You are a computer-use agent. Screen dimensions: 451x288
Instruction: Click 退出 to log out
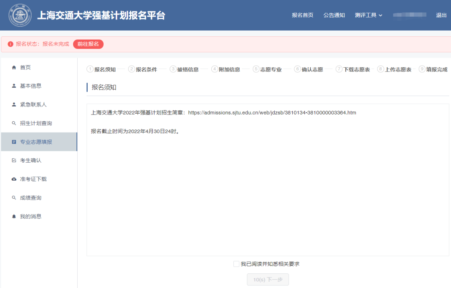pyautogui.click(x=441, y=15)
